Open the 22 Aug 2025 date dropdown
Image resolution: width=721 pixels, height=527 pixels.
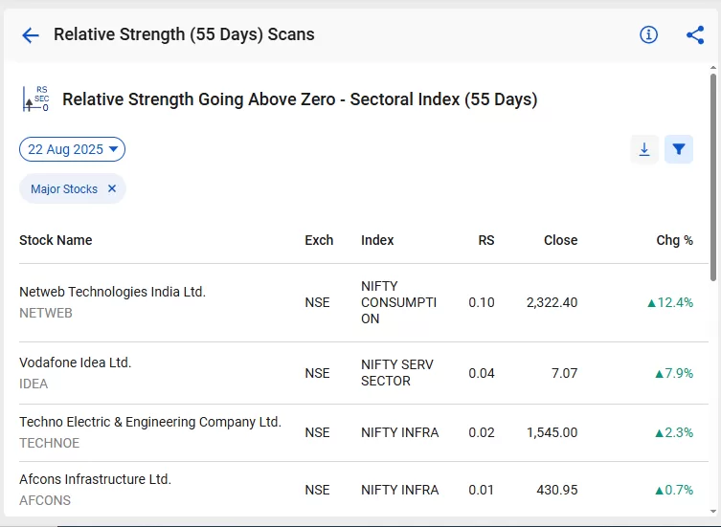[x=72, y=149]
